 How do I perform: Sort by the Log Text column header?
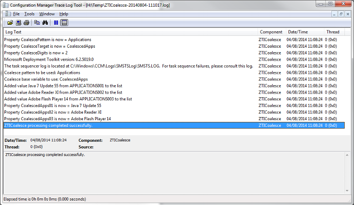(x=131, y=32)
